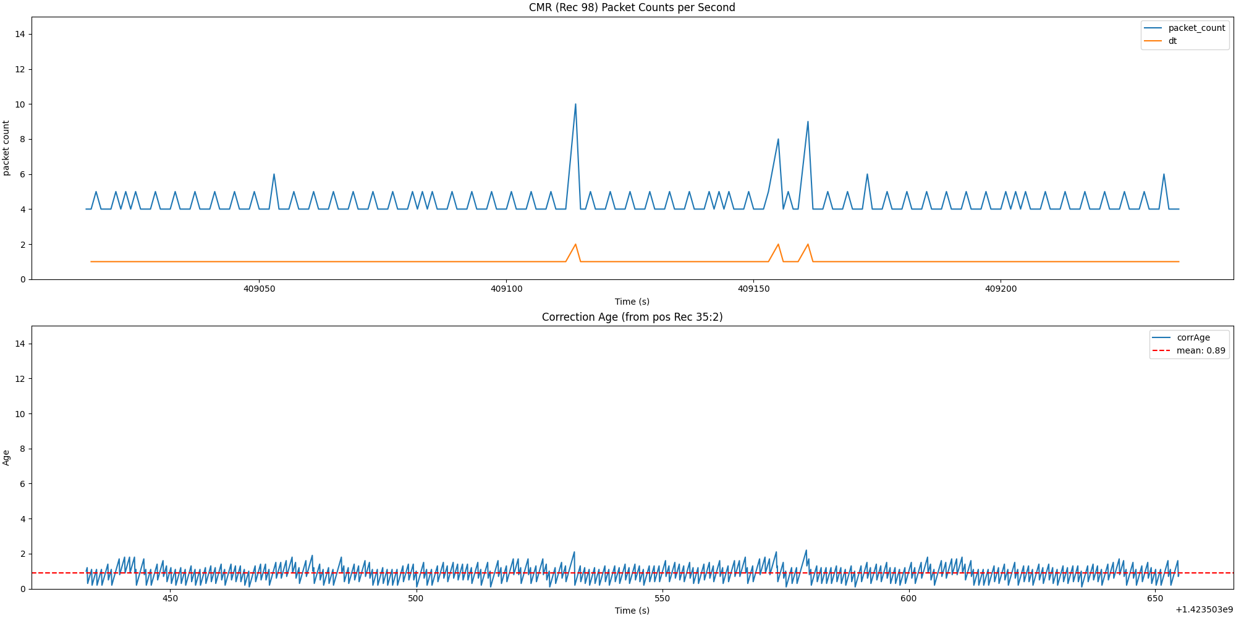
Task: Select the corrAge legend label
Action: (1193, 337)
